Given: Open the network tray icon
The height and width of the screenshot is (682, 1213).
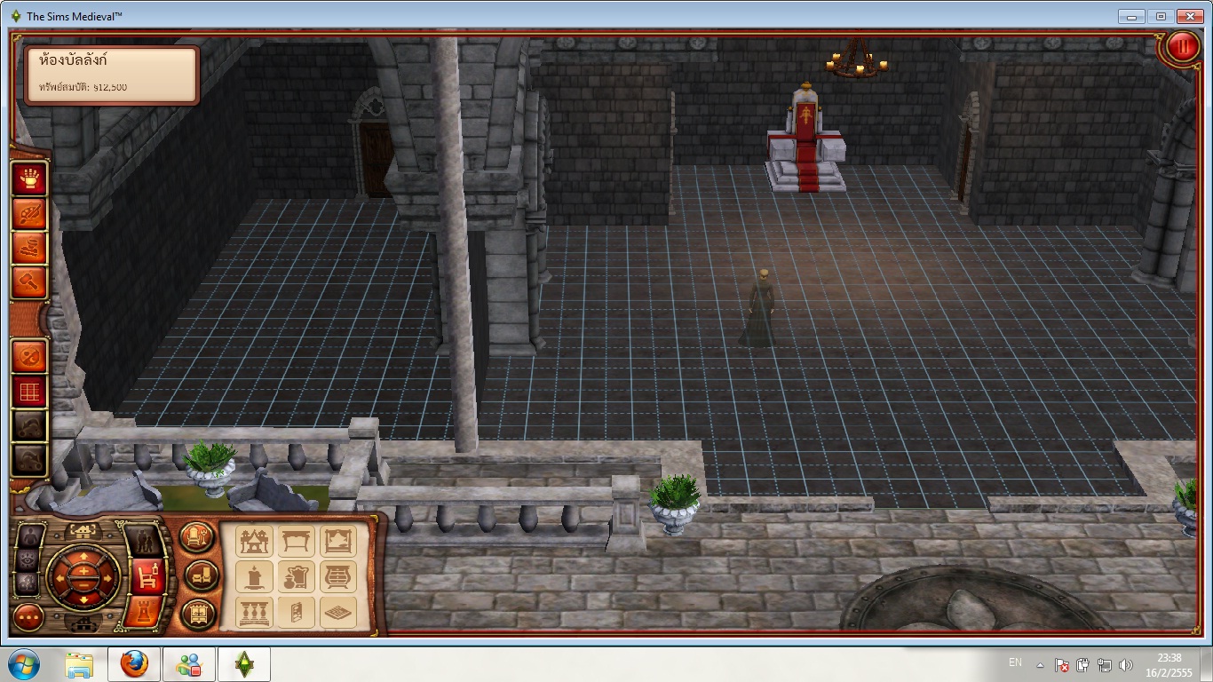Looking at the screenshot, I should pos(1105,664).
